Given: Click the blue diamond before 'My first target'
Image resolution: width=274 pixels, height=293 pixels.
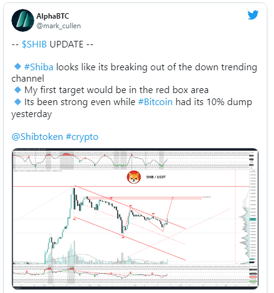Looking at the screenshot, I should (x=17, y=90).
